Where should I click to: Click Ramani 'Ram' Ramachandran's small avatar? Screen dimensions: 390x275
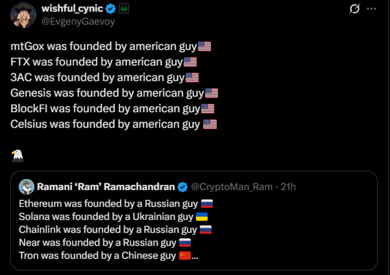27,187
